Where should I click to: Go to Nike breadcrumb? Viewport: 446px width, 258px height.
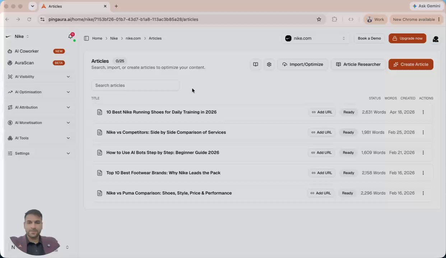point(114,38)
